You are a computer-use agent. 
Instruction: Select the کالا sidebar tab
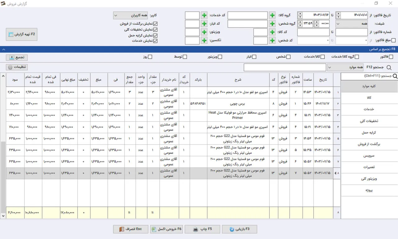tap(369, 98)
